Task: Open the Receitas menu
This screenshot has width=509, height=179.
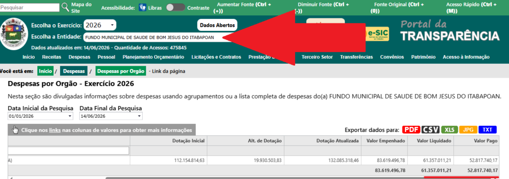Action: pyautogui.click(x=52, y=57)
